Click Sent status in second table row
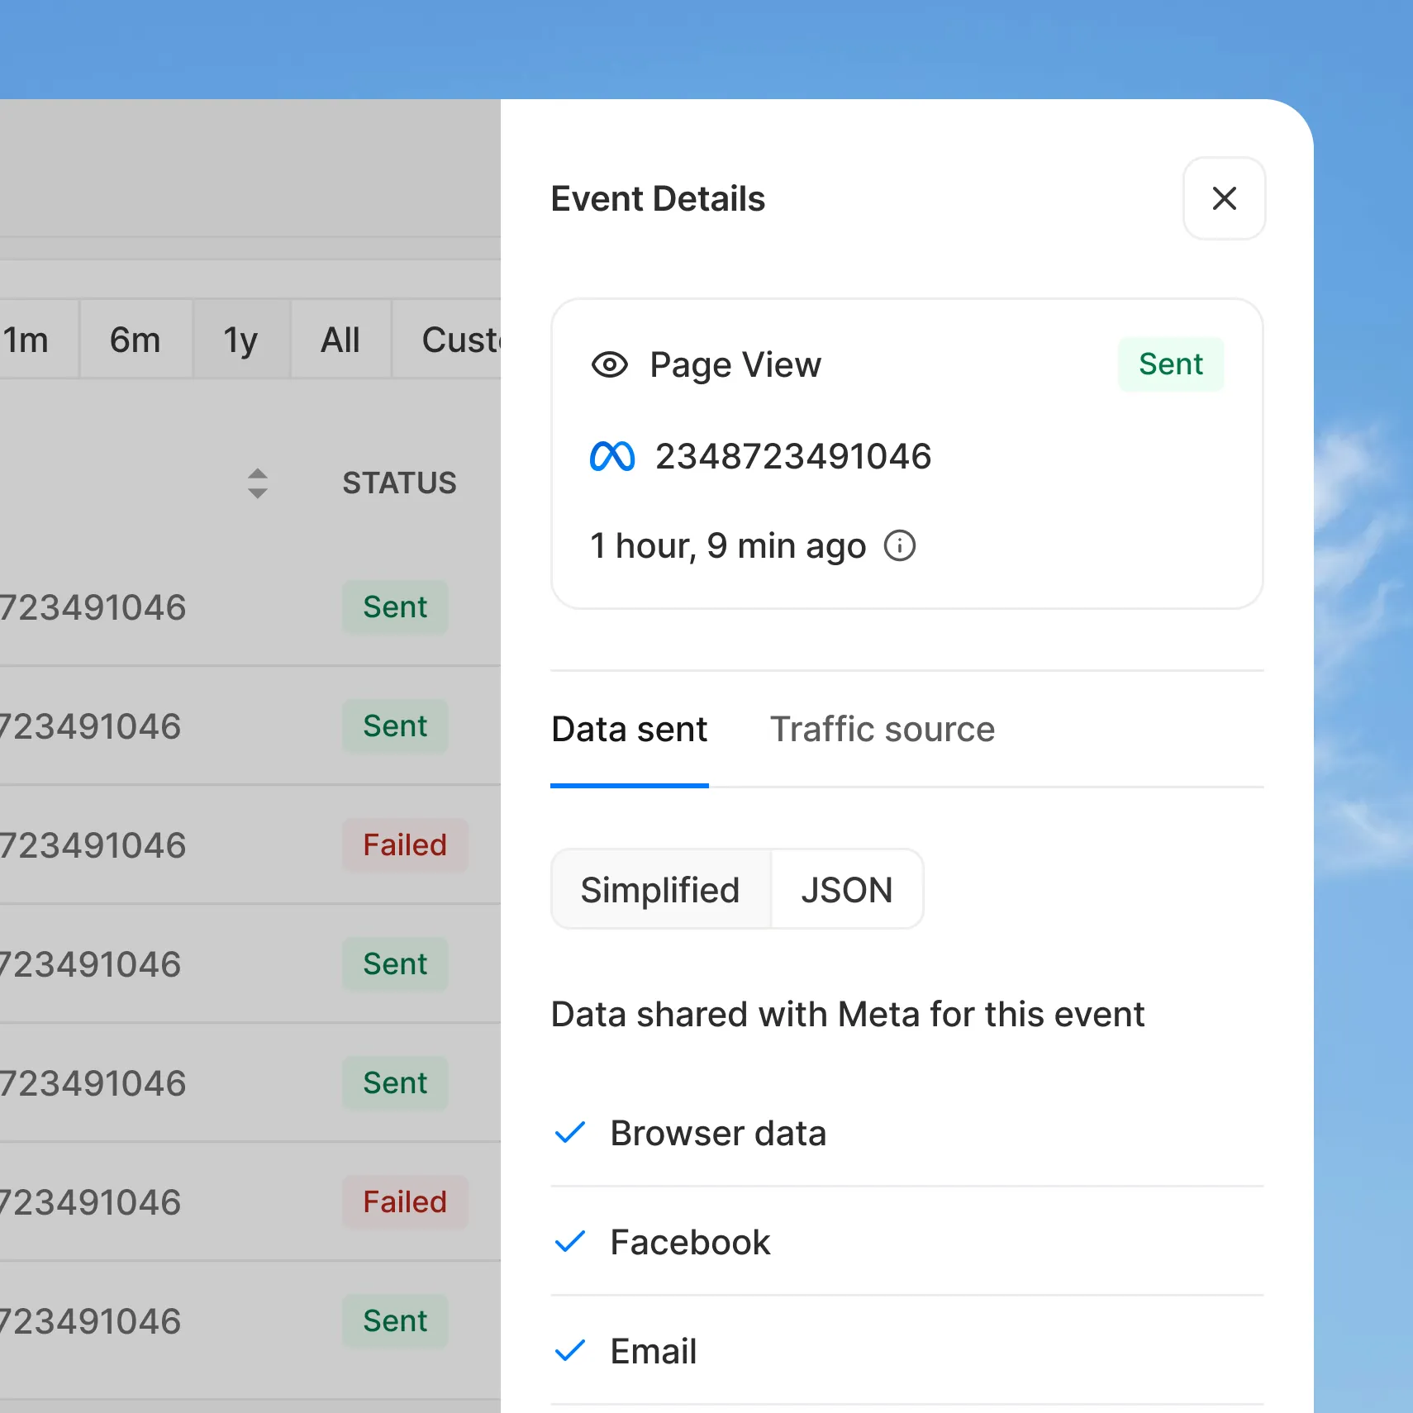 [395, 726]
